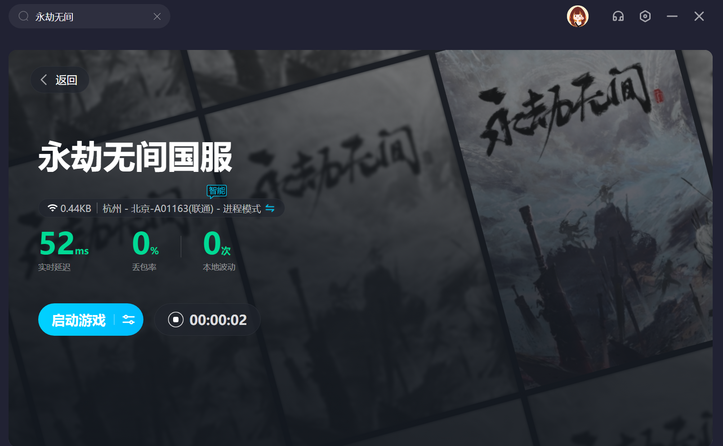
Task: Open customer support headset icon
Action: click(618, 17)
